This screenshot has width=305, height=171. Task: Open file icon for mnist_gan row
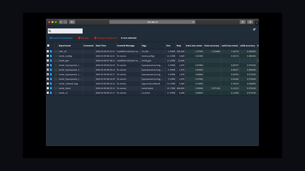[x=51, y=61]
